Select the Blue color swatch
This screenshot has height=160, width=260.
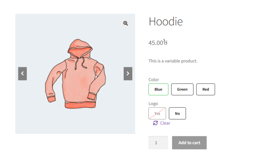[x=158, y=89]
